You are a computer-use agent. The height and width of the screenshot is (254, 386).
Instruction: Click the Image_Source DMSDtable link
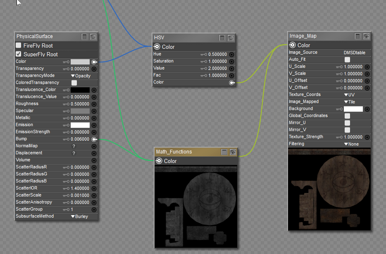coord(355,53)
